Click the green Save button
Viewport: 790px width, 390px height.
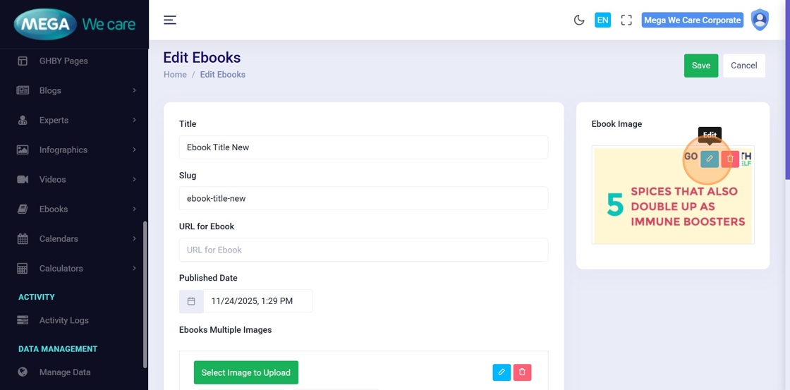[x=700, y=66]
